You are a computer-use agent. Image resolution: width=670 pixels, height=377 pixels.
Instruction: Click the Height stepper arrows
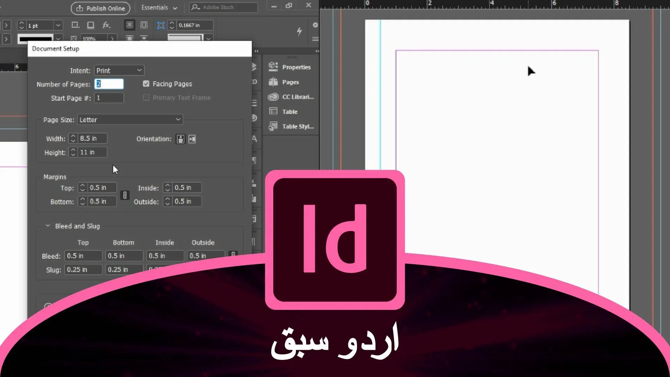[x=73, y=152]
